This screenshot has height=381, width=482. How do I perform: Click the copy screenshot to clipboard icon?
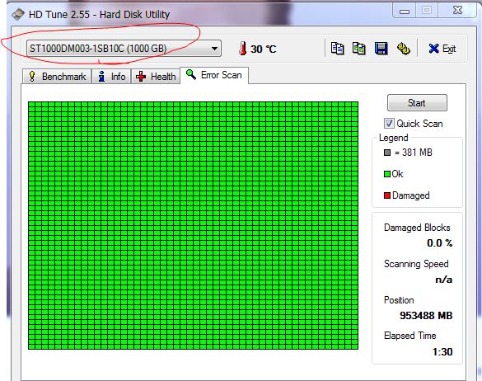click(358, 49)
